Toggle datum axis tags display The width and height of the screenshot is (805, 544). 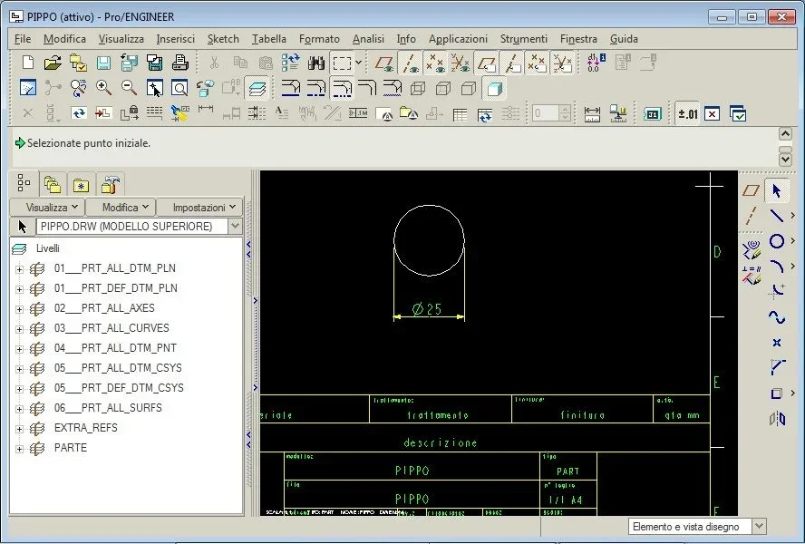tap(510, 63)
